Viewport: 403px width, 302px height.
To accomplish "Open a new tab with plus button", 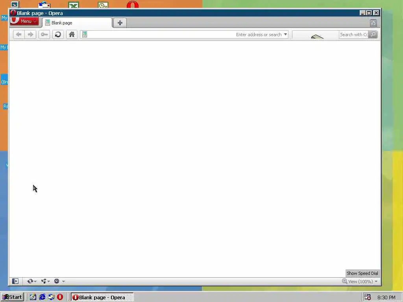I will (x=120, y=23).
